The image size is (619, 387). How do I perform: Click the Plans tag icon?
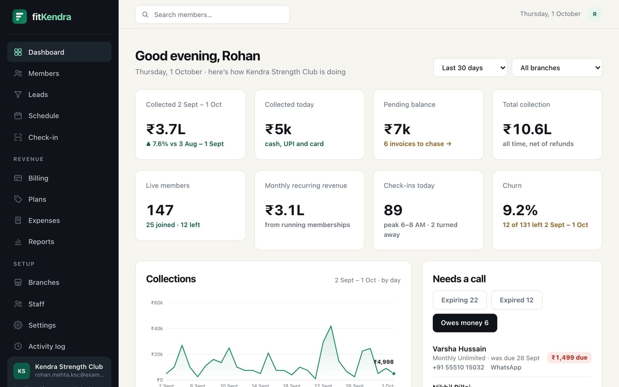pyautogui.click(x=18, y=199)
